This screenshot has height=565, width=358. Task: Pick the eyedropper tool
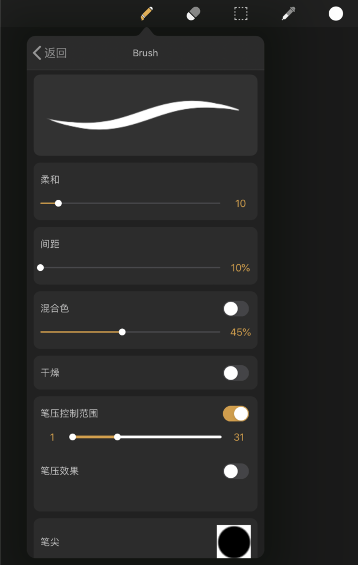(288, 14)
